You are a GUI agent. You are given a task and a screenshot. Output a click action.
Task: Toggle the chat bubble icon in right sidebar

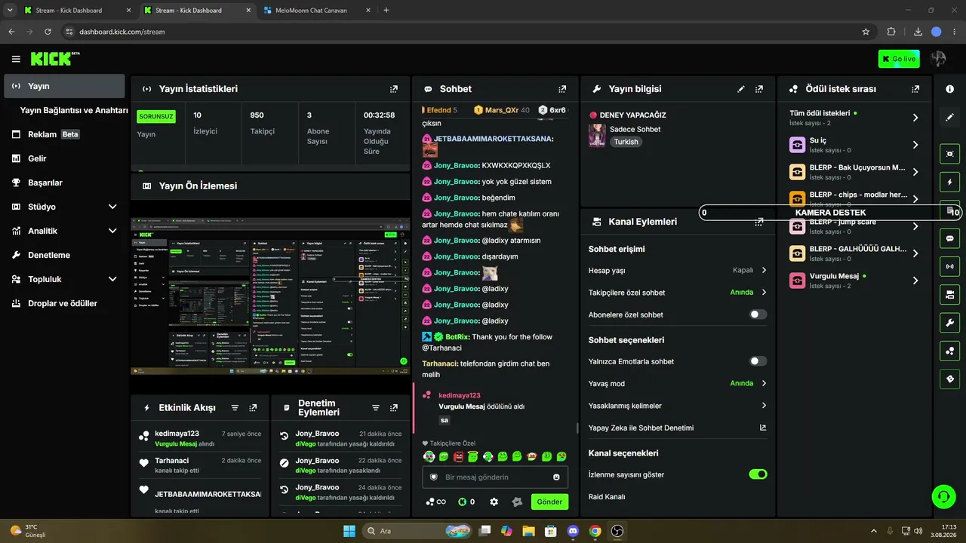pos(950,238)
